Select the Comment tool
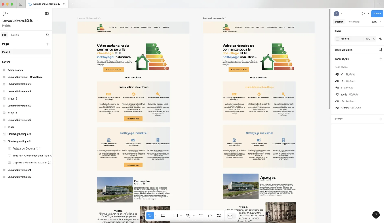 point(210,215)
